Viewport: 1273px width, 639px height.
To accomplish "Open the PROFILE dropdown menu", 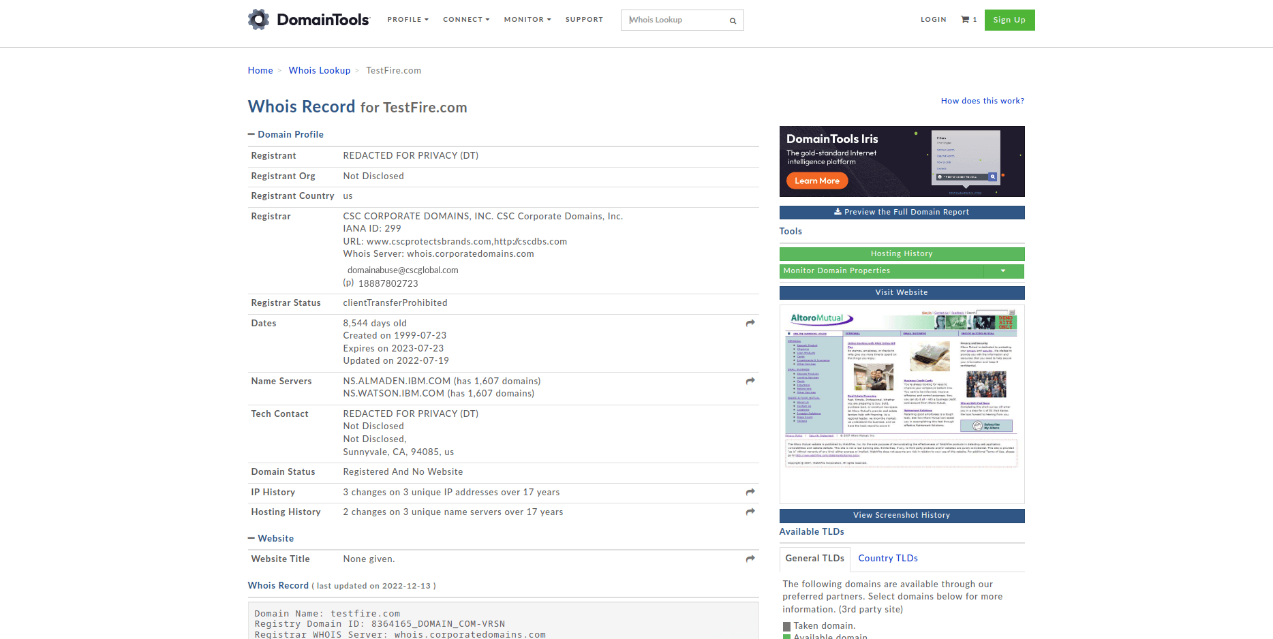I will click(408, 19).
